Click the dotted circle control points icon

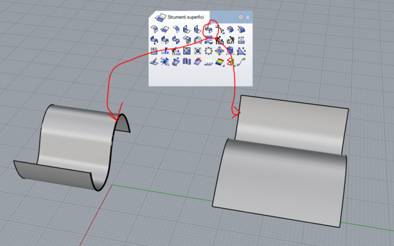point(208,51)
